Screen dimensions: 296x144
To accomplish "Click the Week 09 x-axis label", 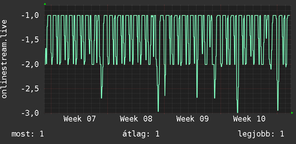I will pyautogui.click(x=193, y=119).
